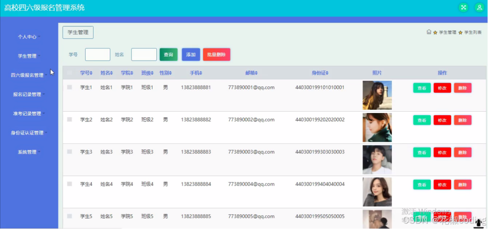Image resolution: width=488 pixels, height=229 pixels.
Task: Check the row checkbox for 学生3
Action: pyautogui.click(x=69, y=152)
